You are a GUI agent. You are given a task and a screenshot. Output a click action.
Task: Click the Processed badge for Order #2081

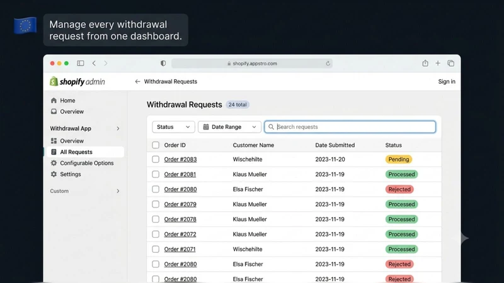pos(401,174)
